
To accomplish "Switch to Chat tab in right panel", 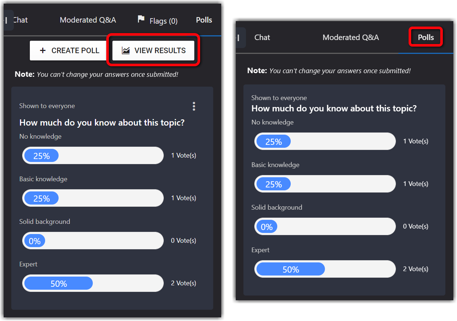I will [262, 37].
